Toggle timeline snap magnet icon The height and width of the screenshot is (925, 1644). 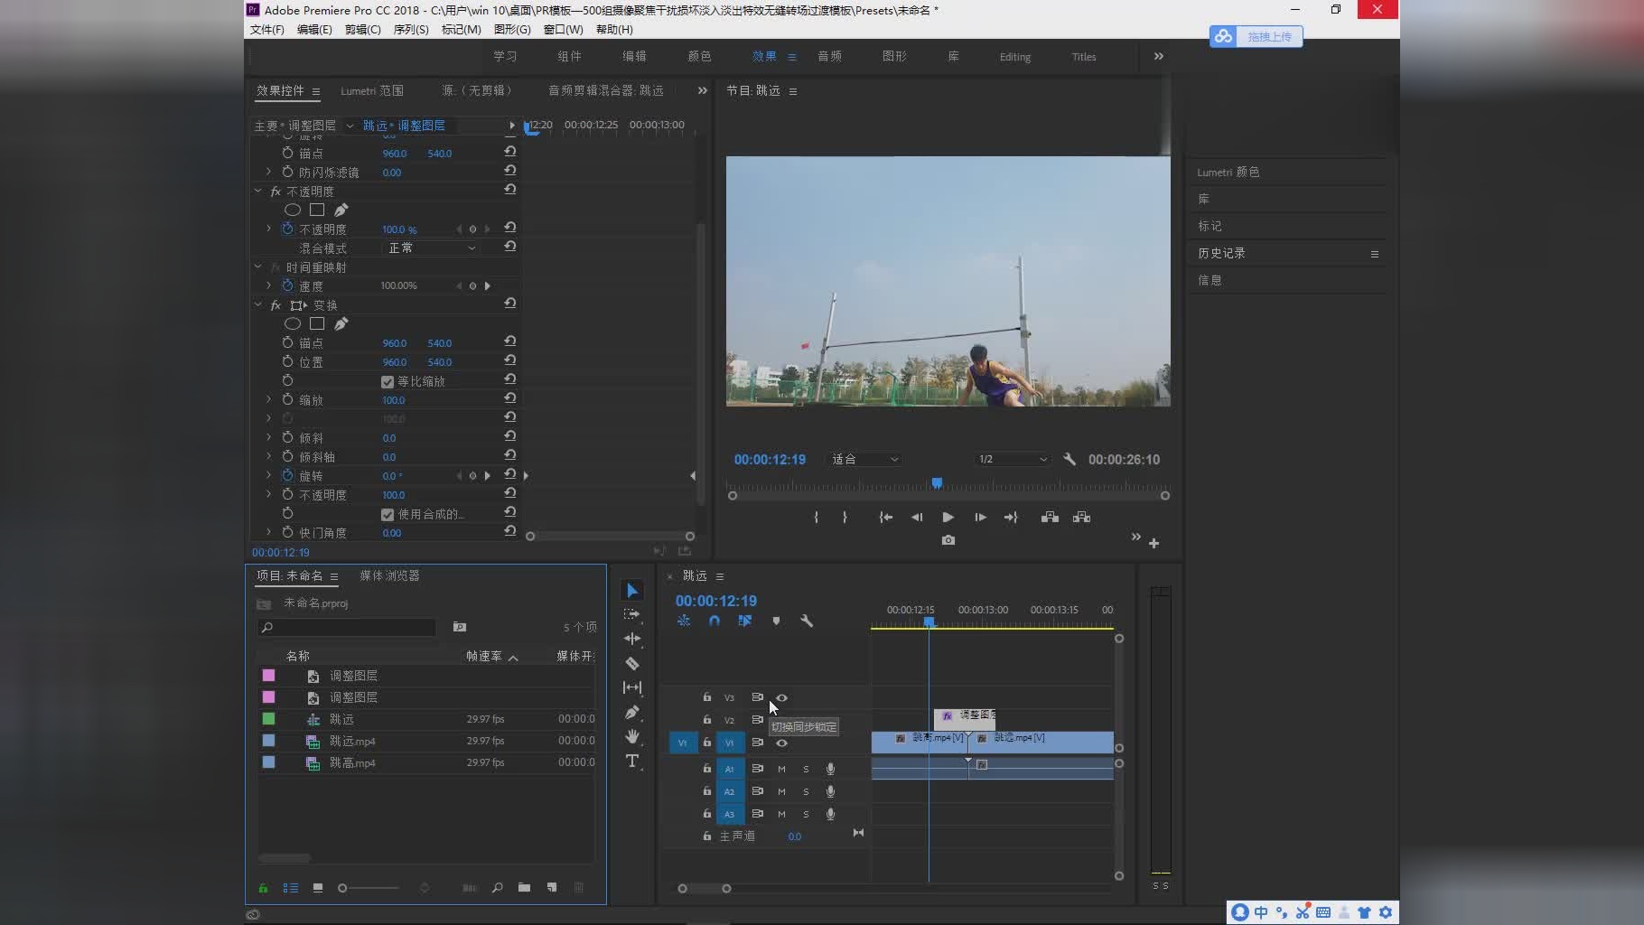715,621
